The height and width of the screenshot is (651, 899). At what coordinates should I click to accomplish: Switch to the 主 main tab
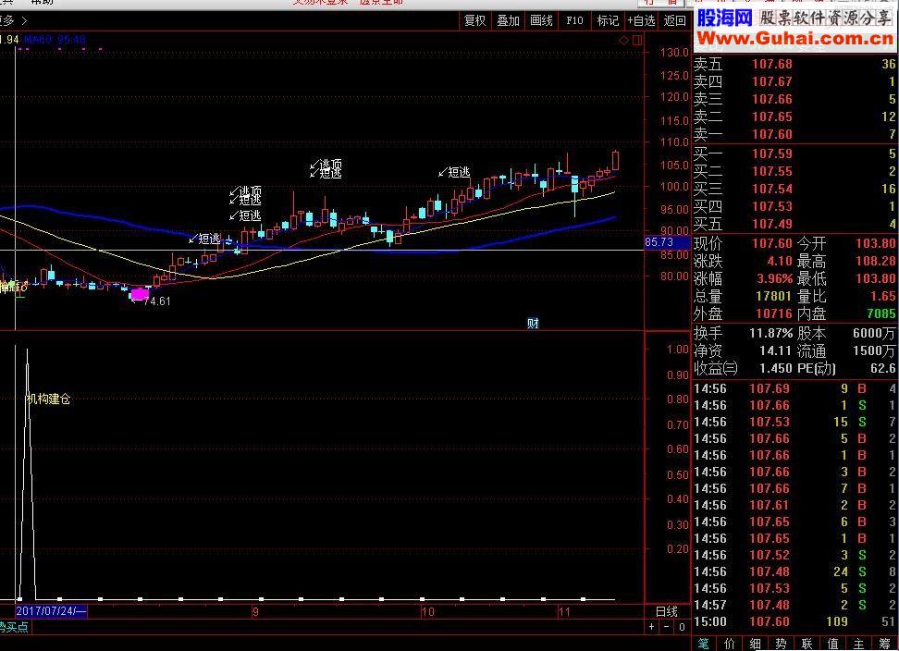click(858, 644)
